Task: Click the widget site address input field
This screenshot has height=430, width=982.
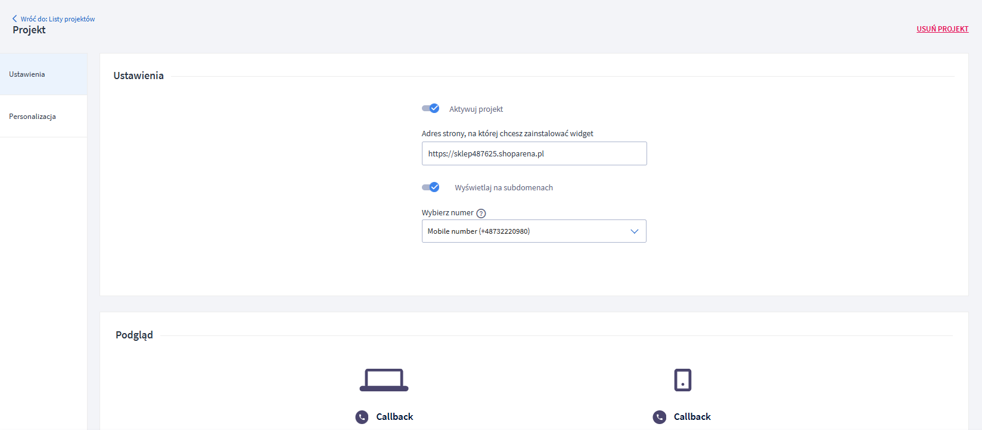Action: [534, 153]
